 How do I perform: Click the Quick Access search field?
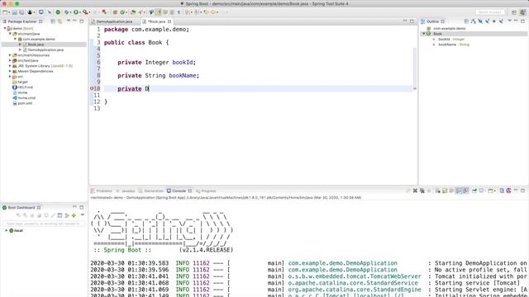pyautogui.click(x=490, y=12)
